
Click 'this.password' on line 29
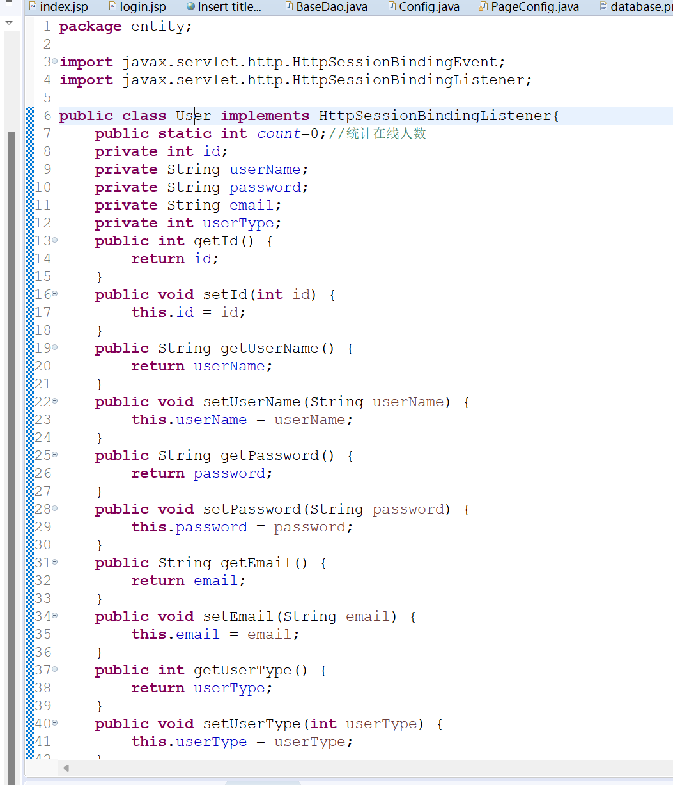tap(189, 528)
